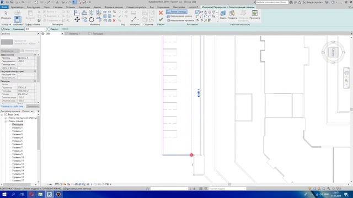This screenshot has height=198, width=353.
Task: Select Уровень 12 in project browser
Action: [18, 164]
